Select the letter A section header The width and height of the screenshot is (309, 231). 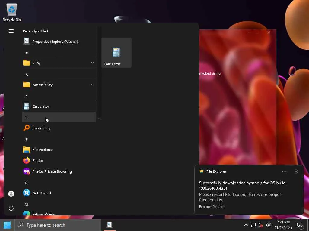coord(59,75)
